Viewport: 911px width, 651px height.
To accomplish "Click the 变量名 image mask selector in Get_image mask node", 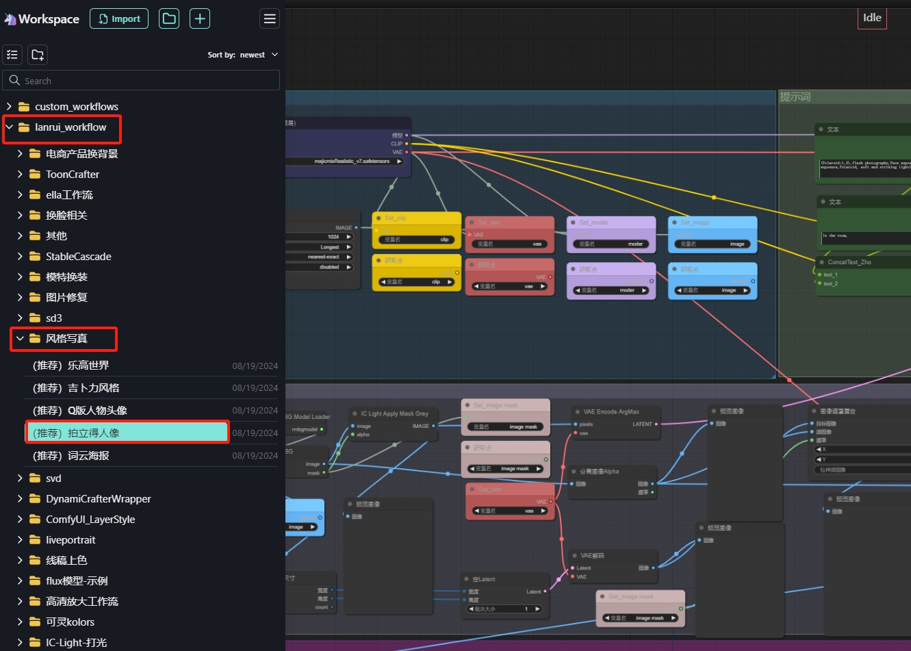I will (x=641, y=617).
